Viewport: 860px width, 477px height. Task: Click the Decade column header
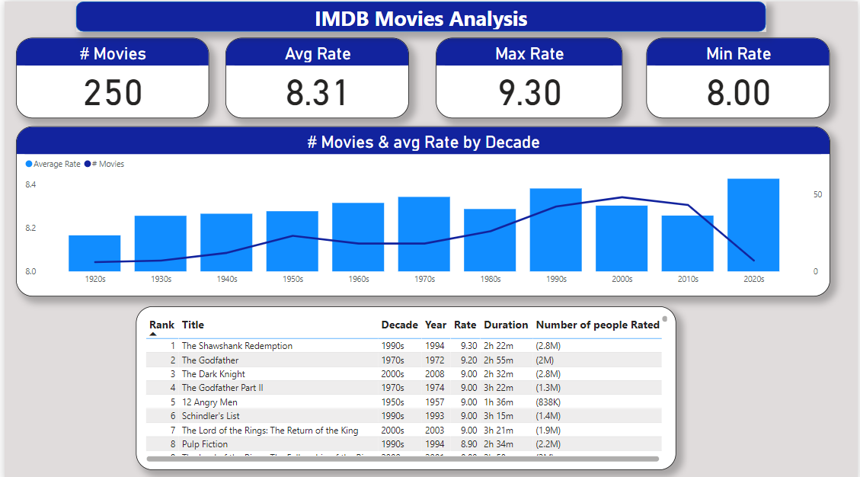coord(399,325)
